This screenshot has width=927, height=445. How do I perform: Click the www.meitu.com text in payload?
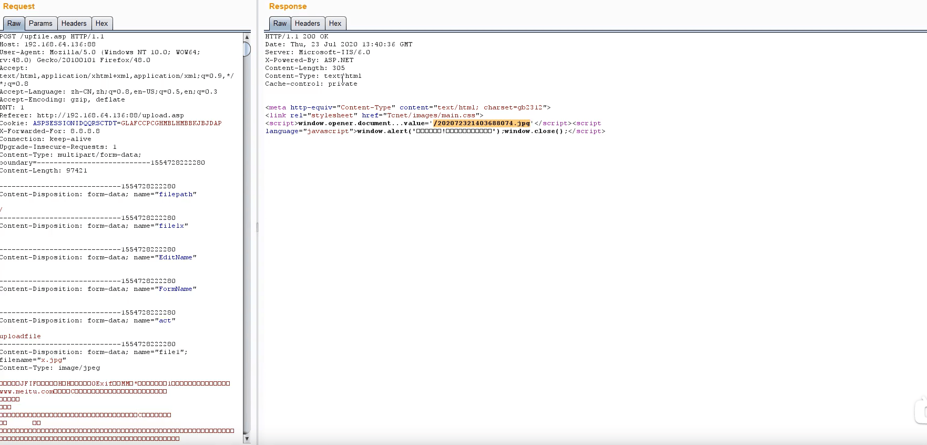coord(27,391)
